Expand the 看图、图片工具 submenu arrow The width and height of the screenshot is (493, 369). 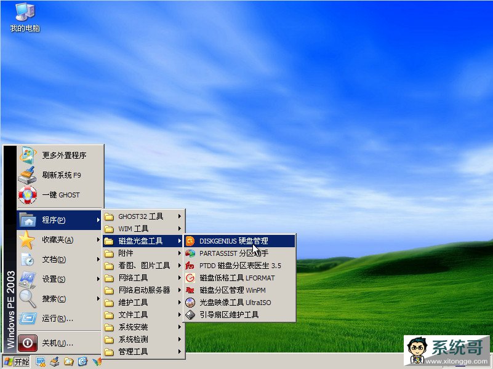click(180, 265)
